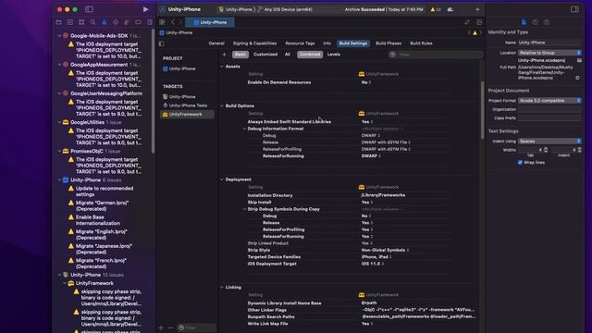Collapse the GoogleUtilities issue group
The width and height of the screenshot is (592, 333).
pyautogui.click(x=59, y=122)
